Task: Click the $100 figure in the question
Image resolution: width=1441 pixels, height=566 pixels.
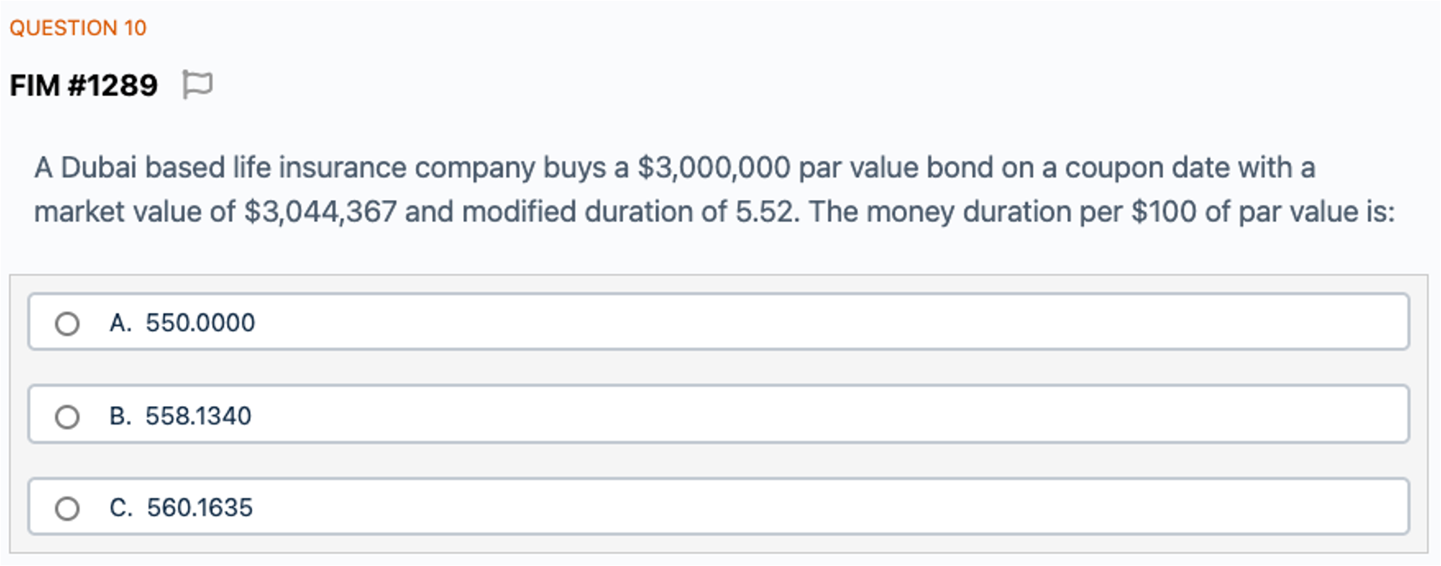Action: [1164, 212]
